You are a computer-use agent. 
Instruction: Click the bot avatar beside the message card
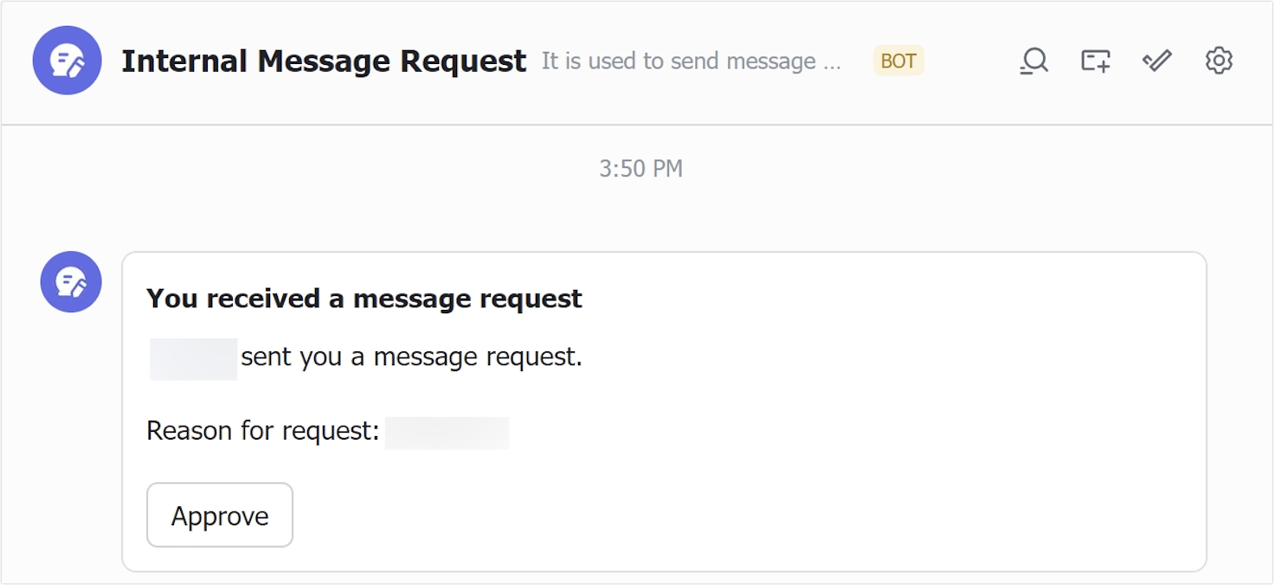pyautogui.click(x=70, y=281)
